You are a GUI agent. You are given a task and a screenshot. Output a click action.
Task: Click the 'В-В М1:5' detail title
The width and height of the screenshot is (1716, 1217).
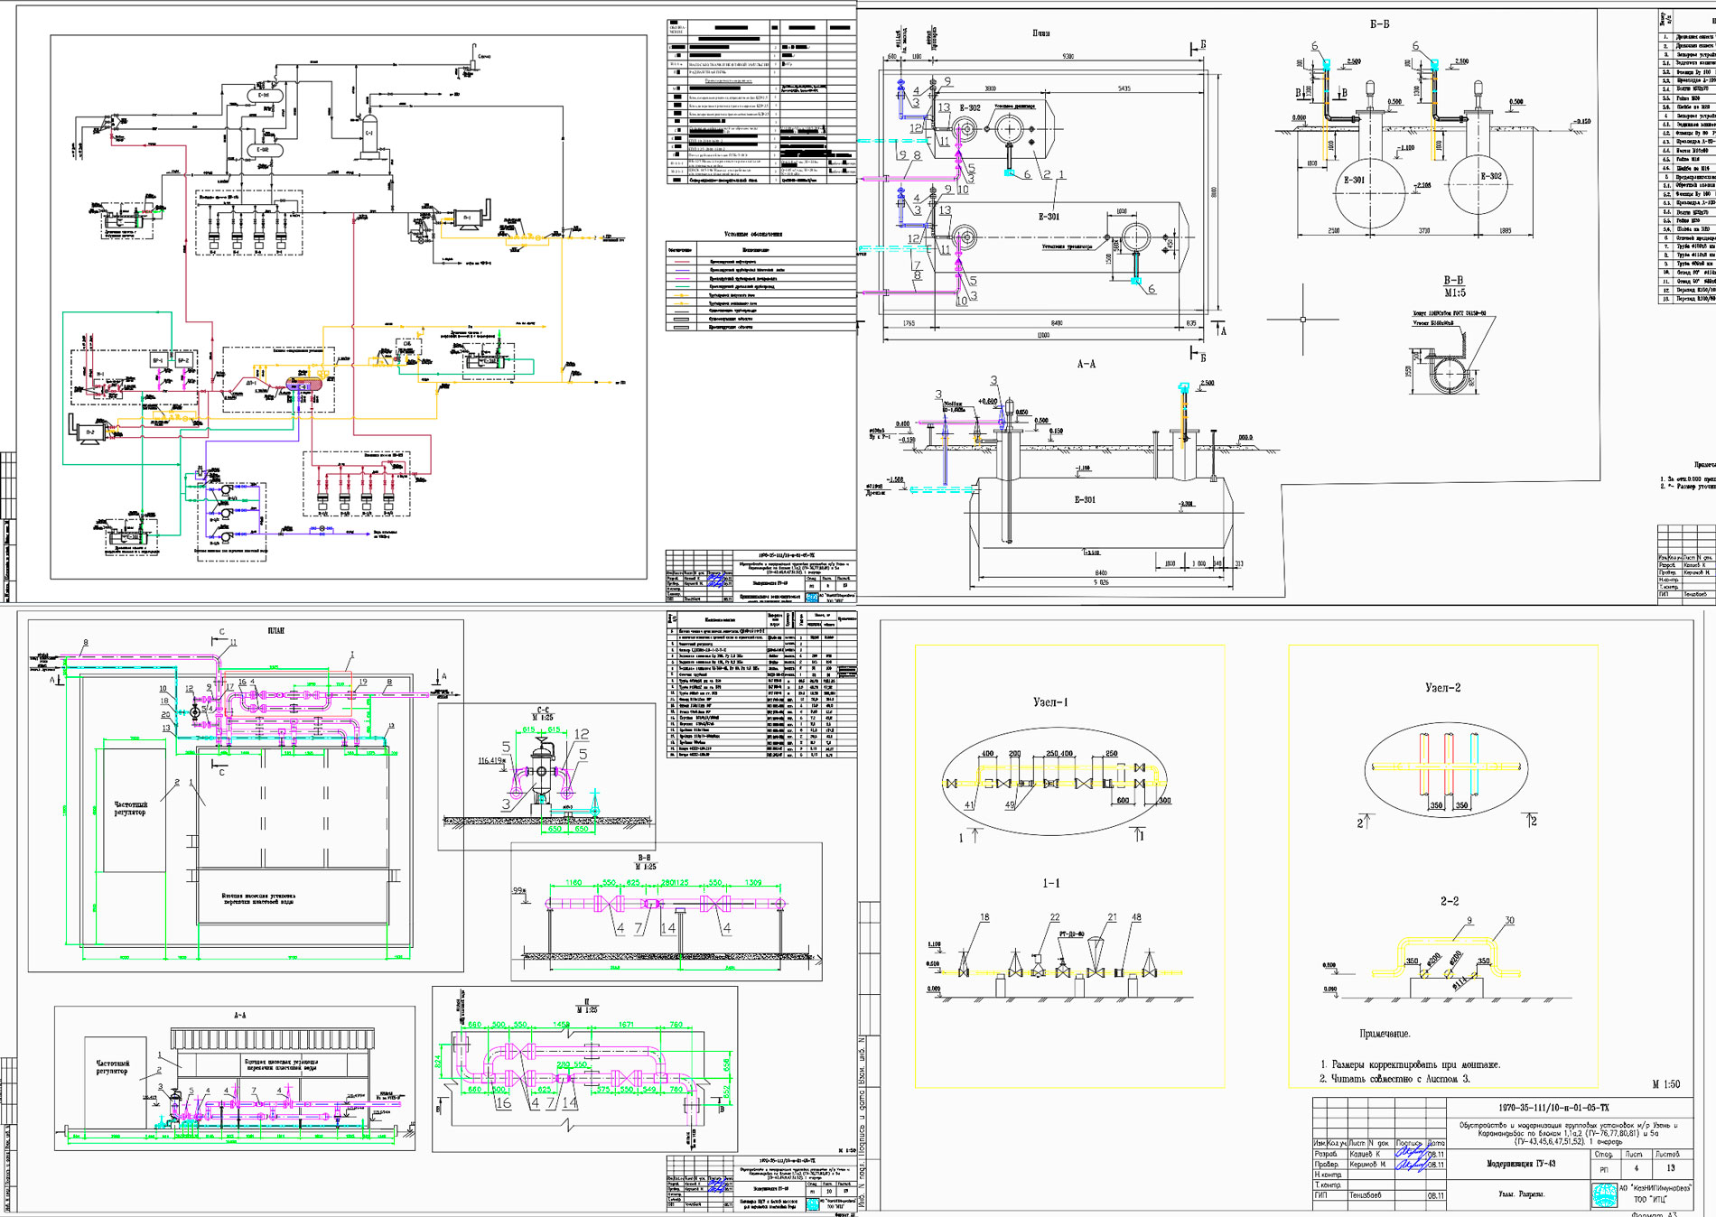click(1453, 287)
